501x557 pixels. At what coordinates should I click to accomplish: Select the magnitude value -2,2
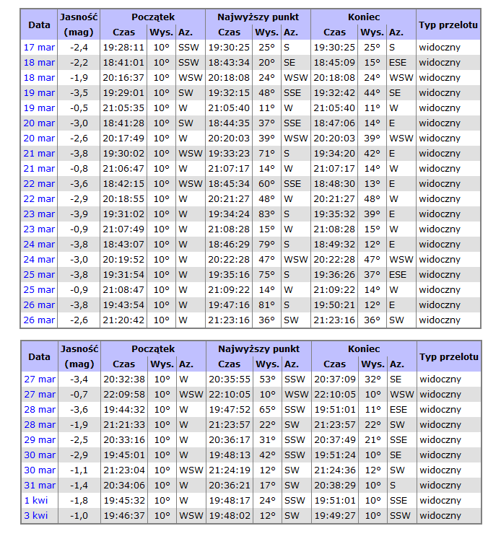click(79, 63)
